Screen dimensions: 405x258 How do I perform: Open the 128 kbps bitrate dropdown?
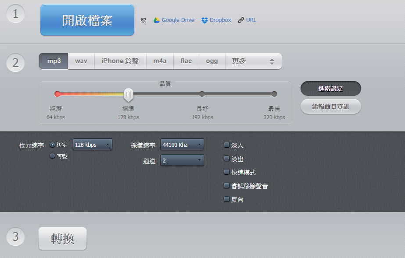(x=93, y=145)
